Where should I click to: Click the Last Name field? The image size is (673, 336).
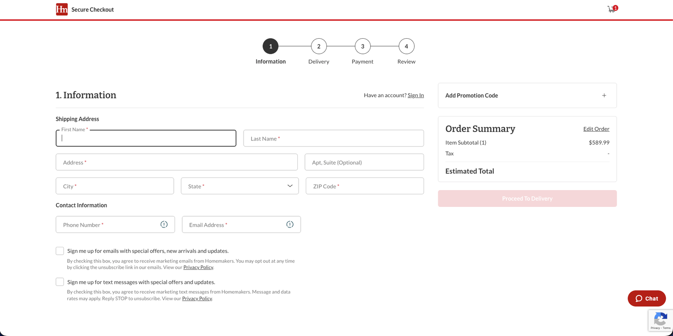pyautogui.click(x=334, y=138)
